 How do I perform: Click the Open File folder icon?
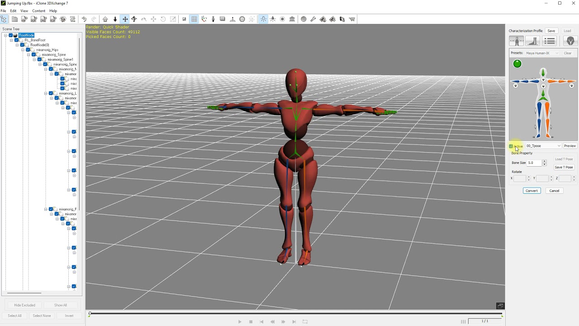tap(14, 19)
